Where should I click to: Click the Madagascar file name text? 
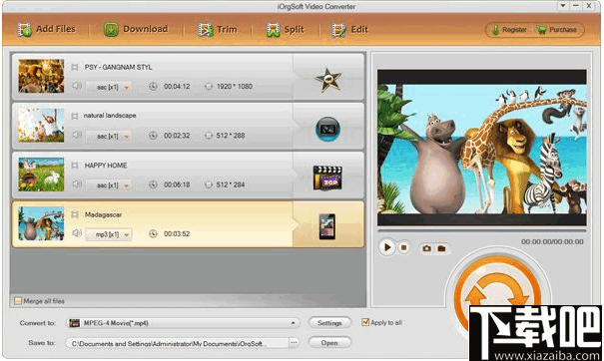103,214
